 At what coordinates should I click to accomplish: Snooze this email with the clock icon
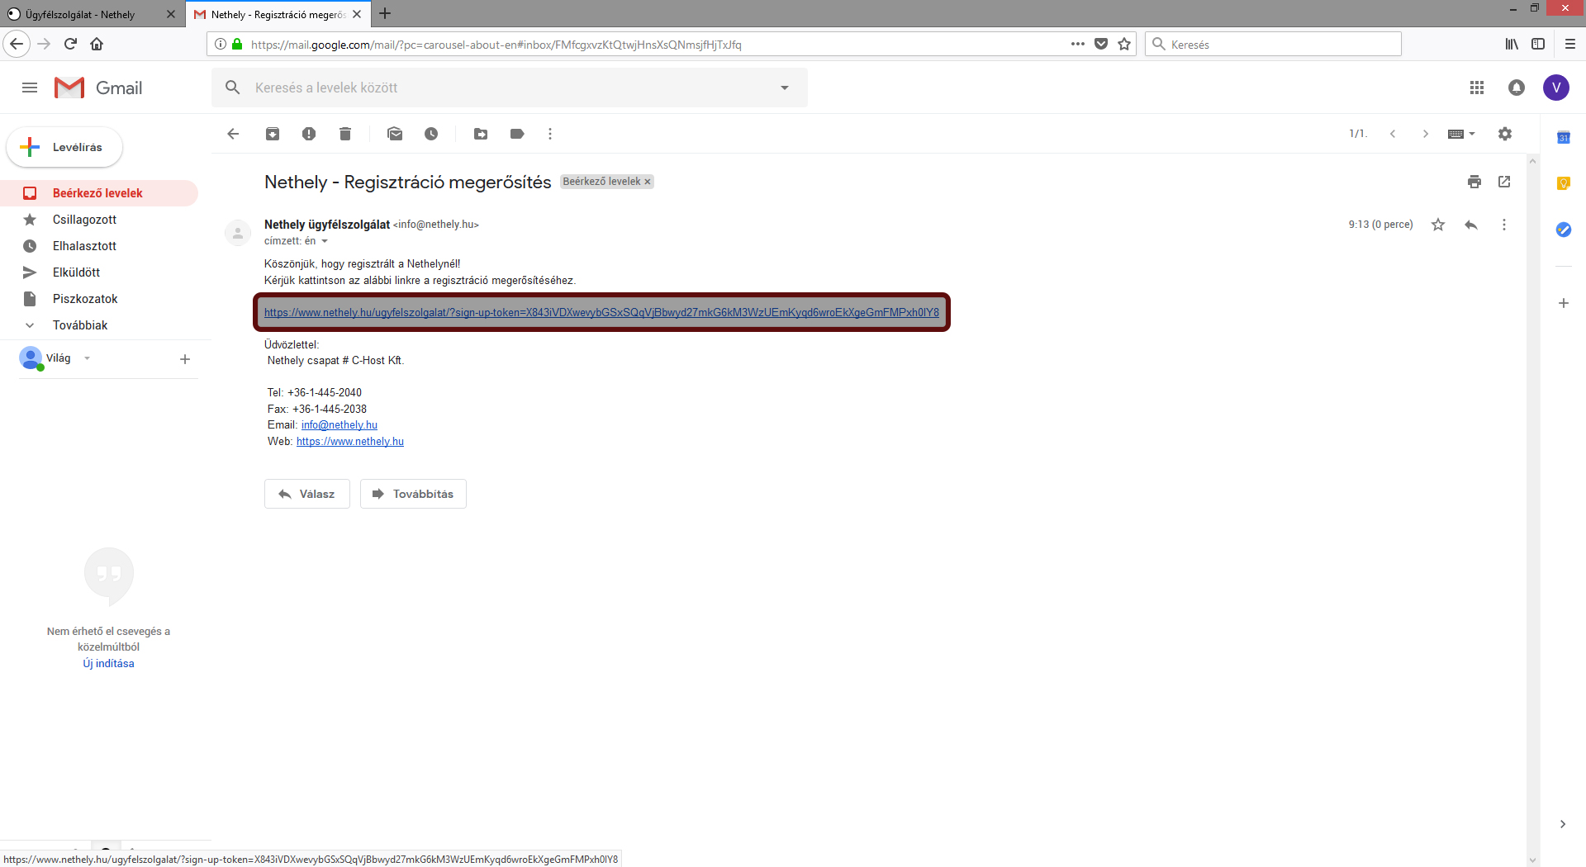click(x=431, y=134)
